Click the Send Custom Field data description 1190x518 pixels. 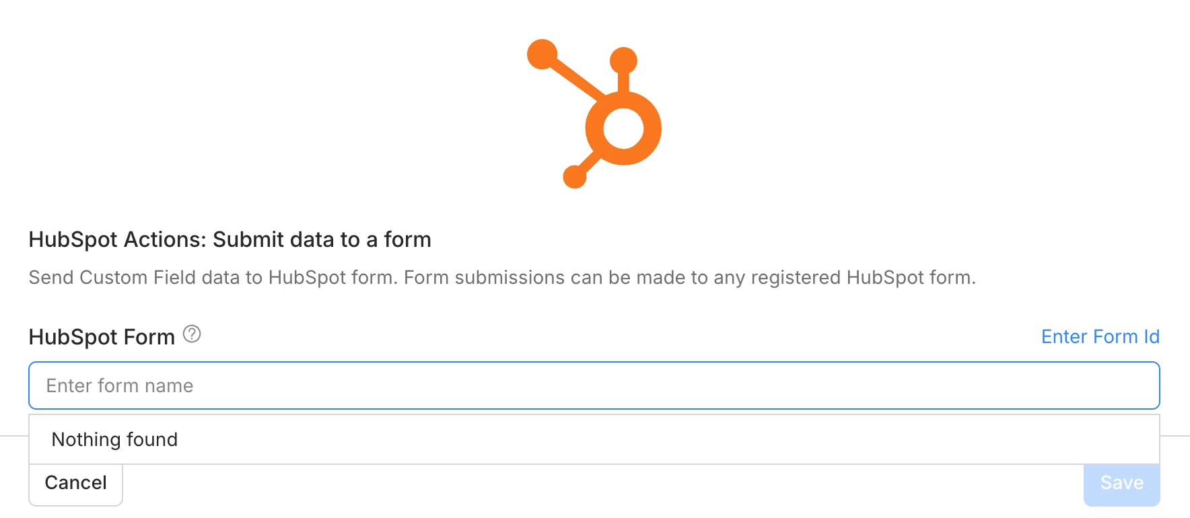[501, 277]
